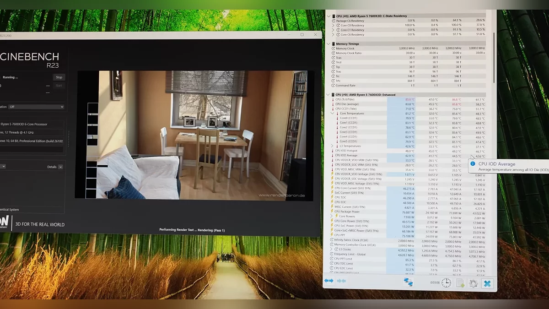The image size is (549, 309).
Task: Select the CPU PPT Limit row
Action: [x=408, y=259]
